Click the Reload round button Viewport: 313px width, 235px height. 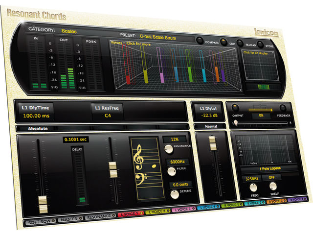240,43
